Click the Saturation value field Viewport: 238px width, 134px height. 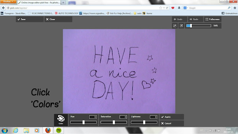[x=123, y=117]
